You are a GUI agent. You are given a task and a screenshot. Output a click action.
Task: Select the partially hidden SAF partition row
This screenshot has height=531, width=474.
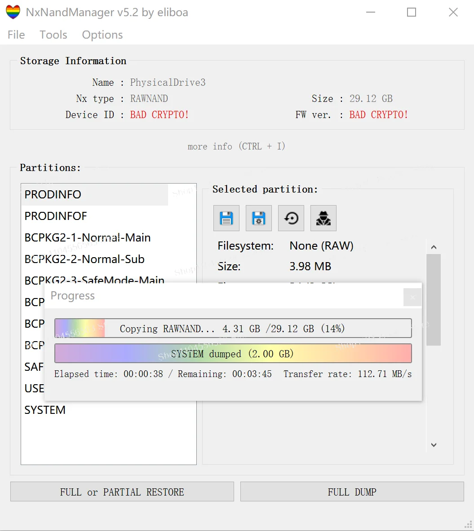click(x=33, y=367)
